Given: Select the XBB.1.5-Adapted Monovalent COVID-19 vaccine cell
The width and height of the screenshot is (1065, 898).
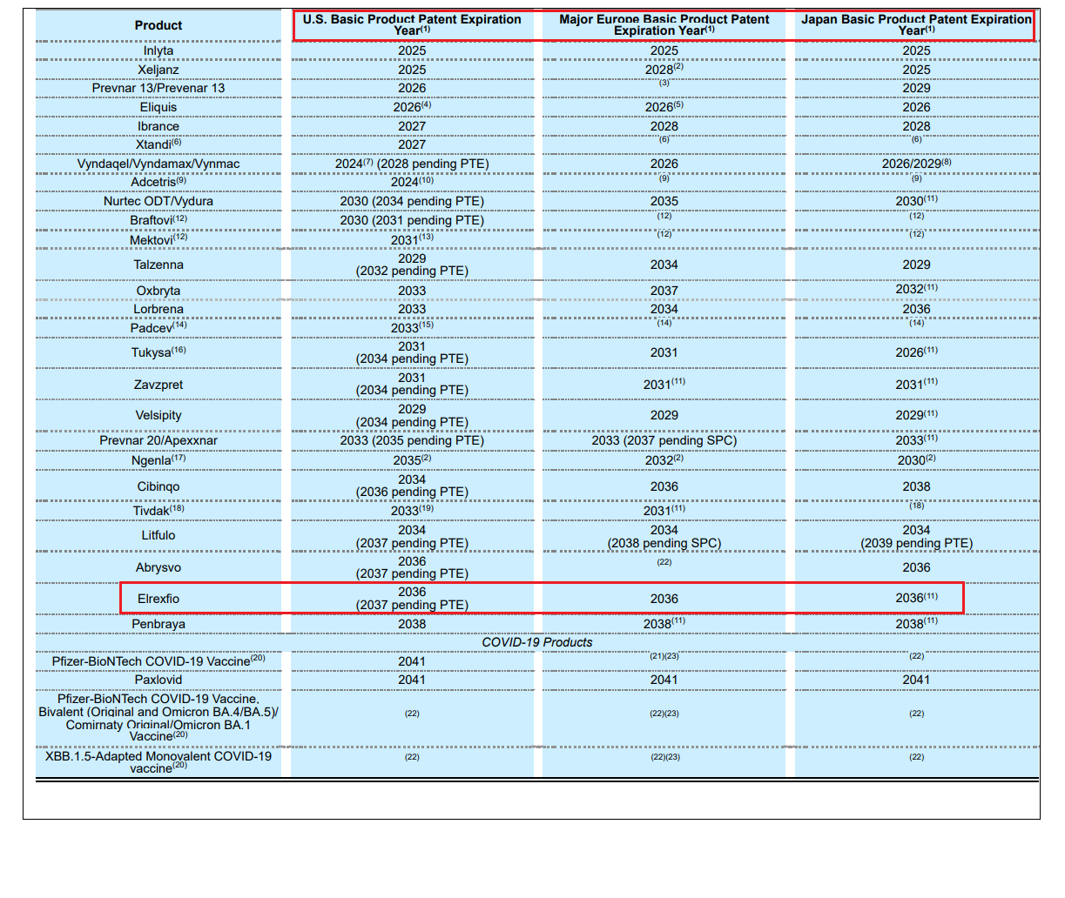Looking at the screenshot, I should pos(158,761).
